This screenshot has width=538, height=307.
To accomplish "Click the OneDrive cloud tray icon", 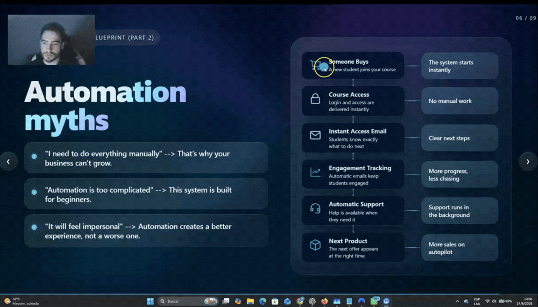I will click(466, 301).
